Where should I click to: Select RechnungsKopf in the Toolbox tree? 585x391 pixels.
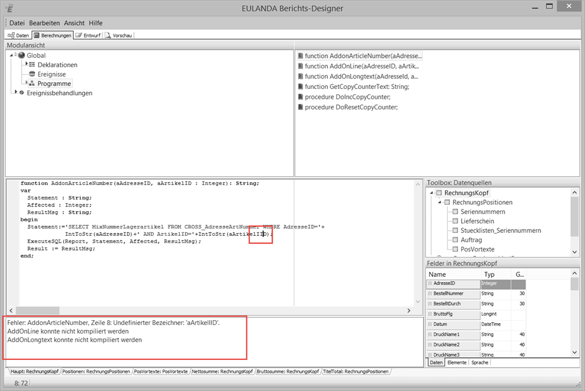pos(466,193)
